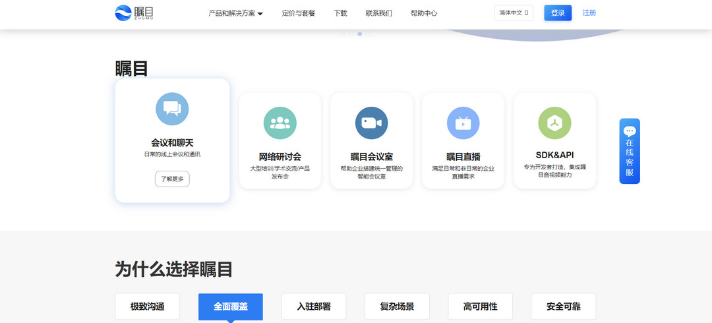Click the SDK&API green icon
712x323 pixels.
point(554,123)
